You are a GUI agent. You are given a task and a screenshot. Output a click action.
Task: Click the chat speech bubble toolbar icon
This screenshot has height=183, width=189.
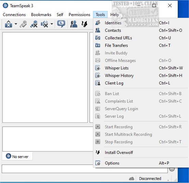(61, 24)
